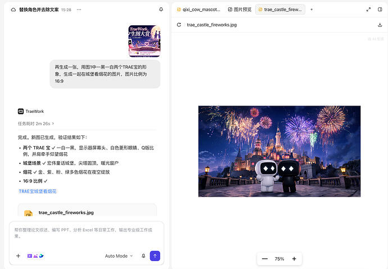Viewport: 388px width, 269px height.
Task: Click the trae_castle_fireworks.jpg file card icon
Action: click(28, 213)
